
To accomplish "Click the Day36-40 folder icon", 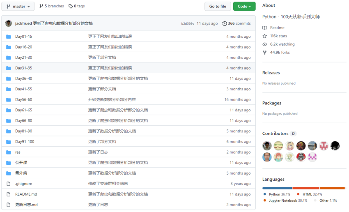I will 9,78.
